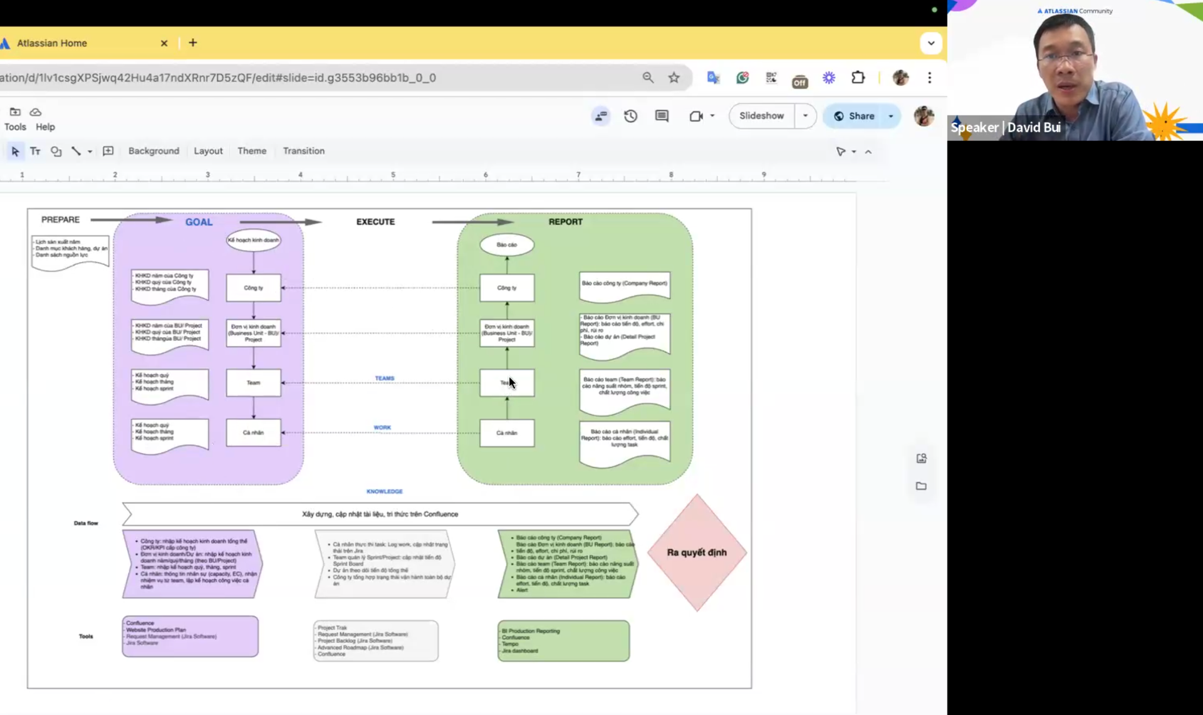Open Transition settings

click(x=303, y=151)
